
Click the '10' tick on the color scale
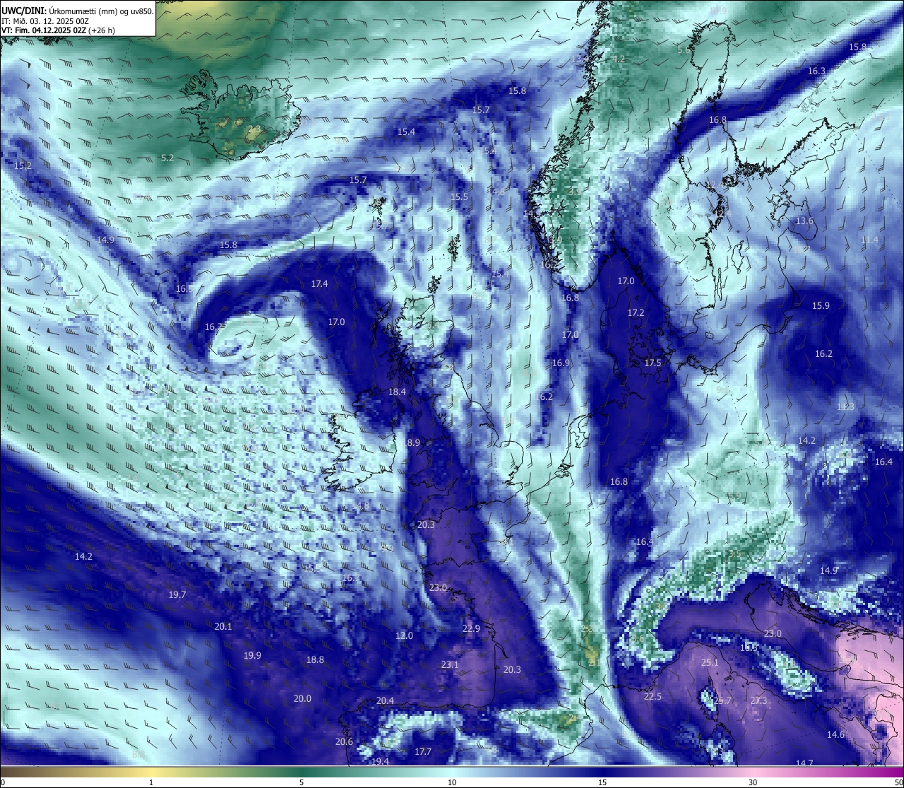pyautogui.click(x=452, y=782)
